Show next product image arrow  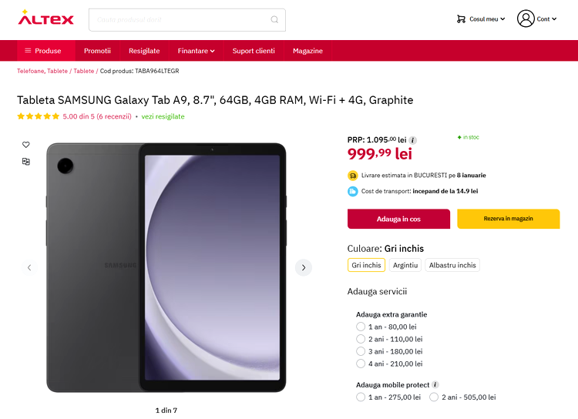tap(304, 267)
